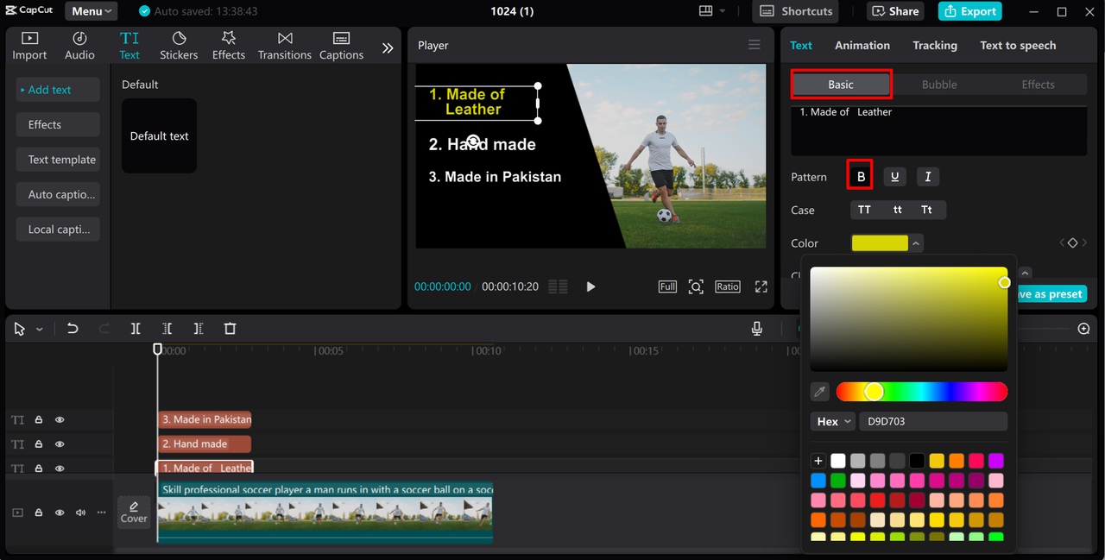The height and width of the screenshot is (560, 1105).
Task: Select the pointer selection tool
Action: click(20, 329)
